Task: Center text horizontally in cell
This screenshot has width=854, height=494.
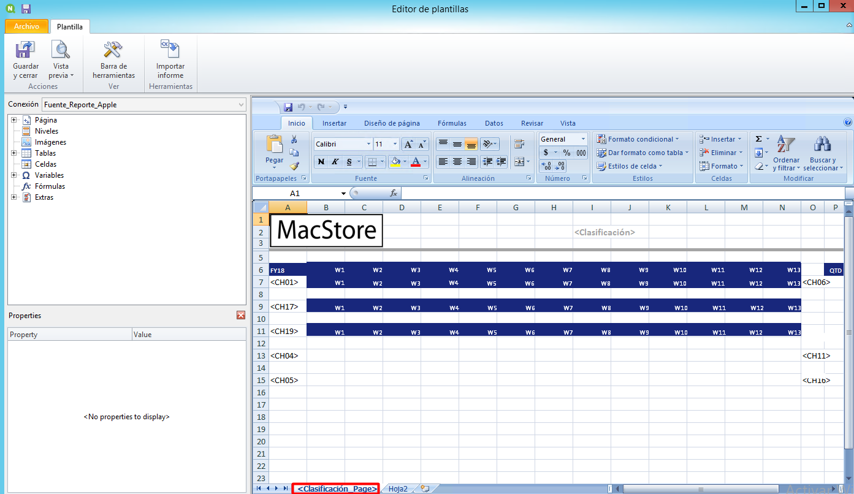Action: [457, 162]
